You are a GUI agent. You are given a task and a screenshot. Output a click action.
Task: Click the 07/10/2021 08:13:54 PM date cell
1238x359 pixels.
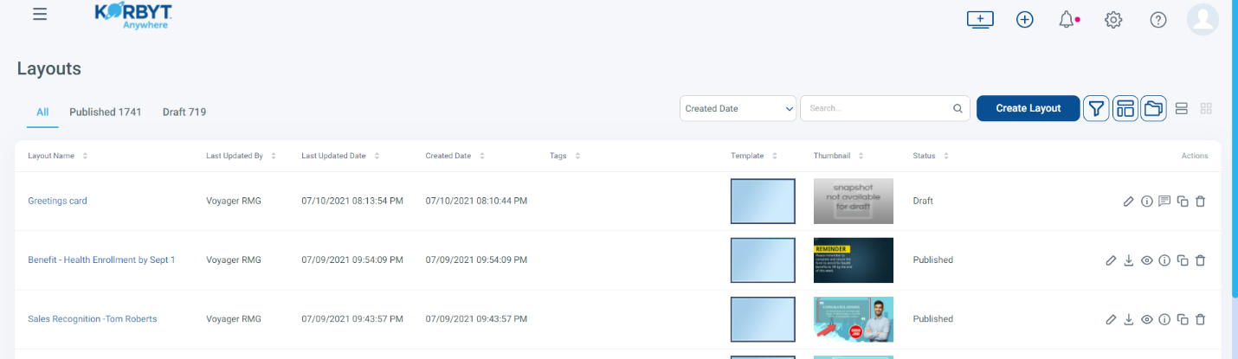pos(352,201)
